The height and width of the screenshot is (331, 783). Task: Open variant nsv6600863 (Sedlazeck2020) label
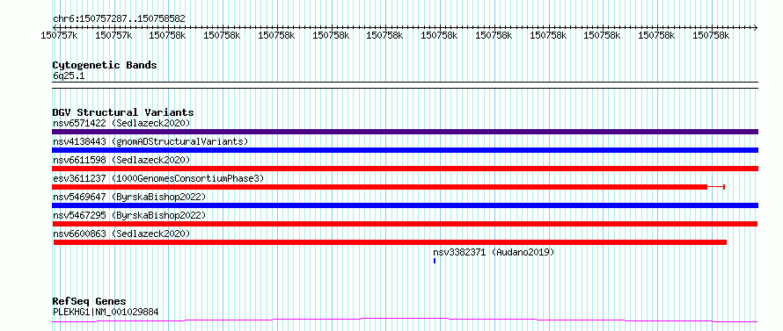[x=121, y=234]
